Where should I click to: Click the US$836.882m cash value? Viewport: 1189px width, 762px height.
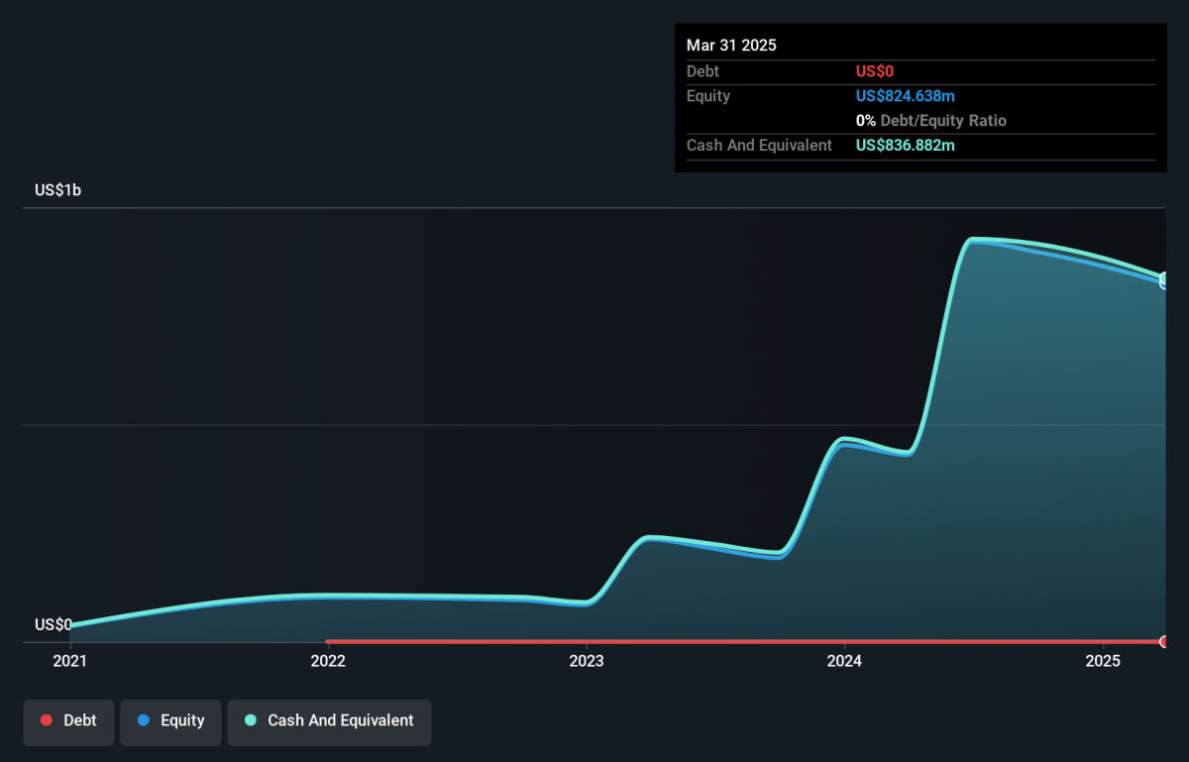pos(906,146)
